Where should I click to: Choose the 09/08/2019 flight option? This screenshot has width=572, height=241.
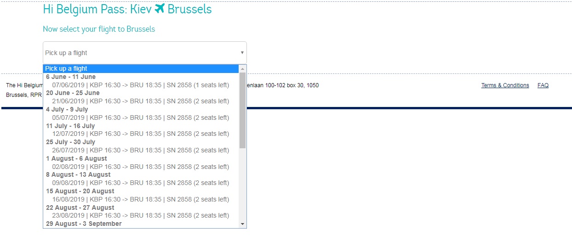pyautogui.click(x=140, y=183)
